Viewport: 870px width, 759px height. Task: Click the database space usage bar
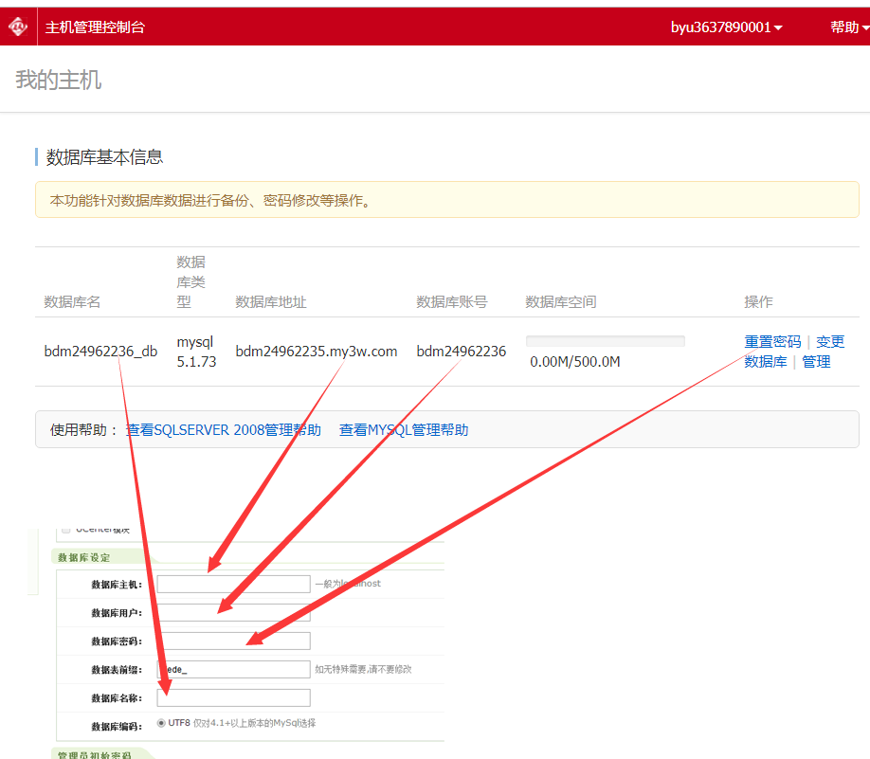pos(605,341)
